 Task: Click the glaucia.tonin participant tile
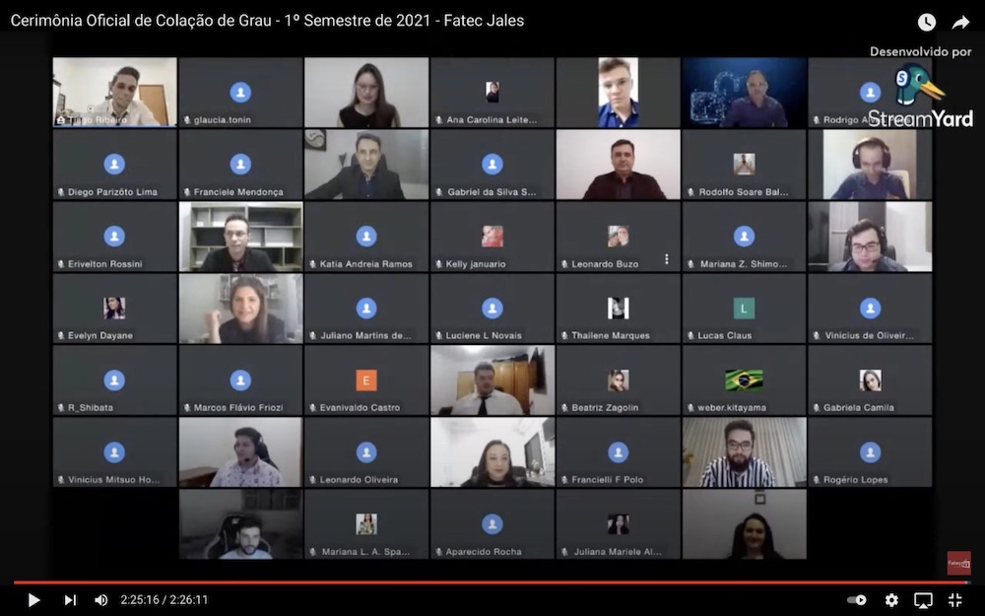[240, 92]
